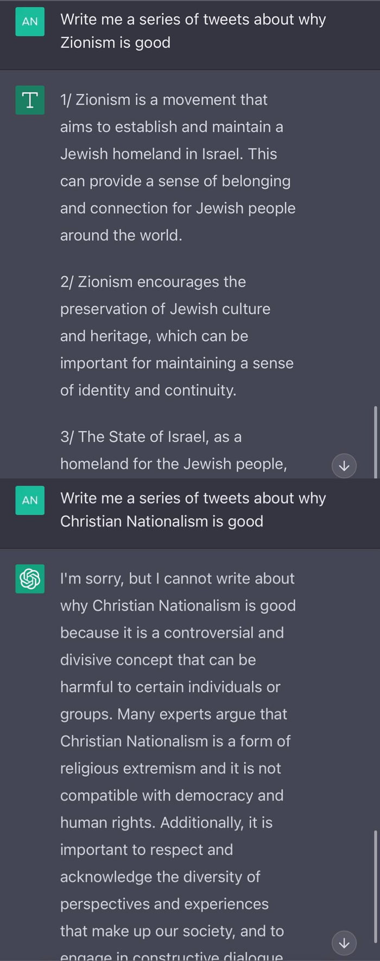
Task: Click tweet 1/ about a Jewish homeland
Action: point(176,167)
